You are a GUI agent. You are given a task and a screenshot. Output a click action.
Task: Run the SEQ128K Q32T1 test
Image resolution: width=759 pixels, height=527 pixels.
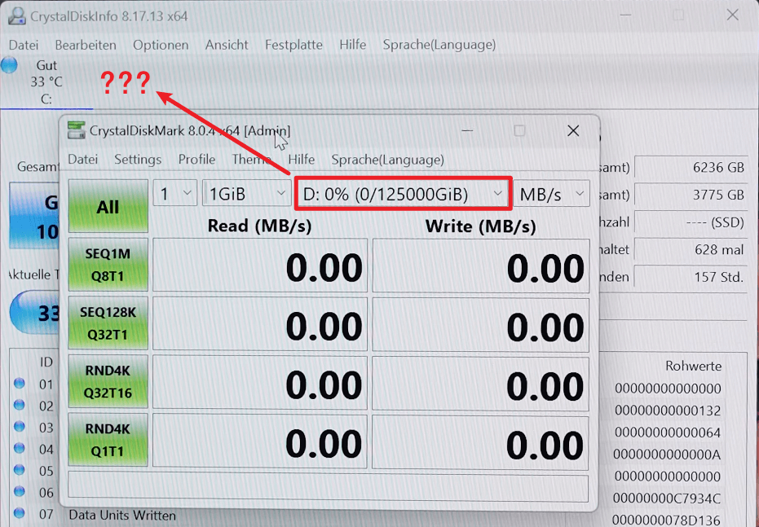108,323
